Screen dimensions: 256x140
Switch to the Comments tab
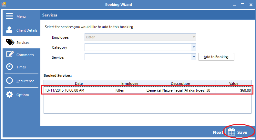(x=25, y=55)
